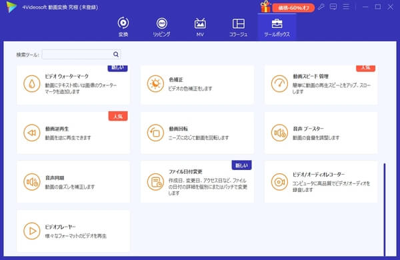
Task: Click the Video Reverse description text
Action: coord(68,138)
